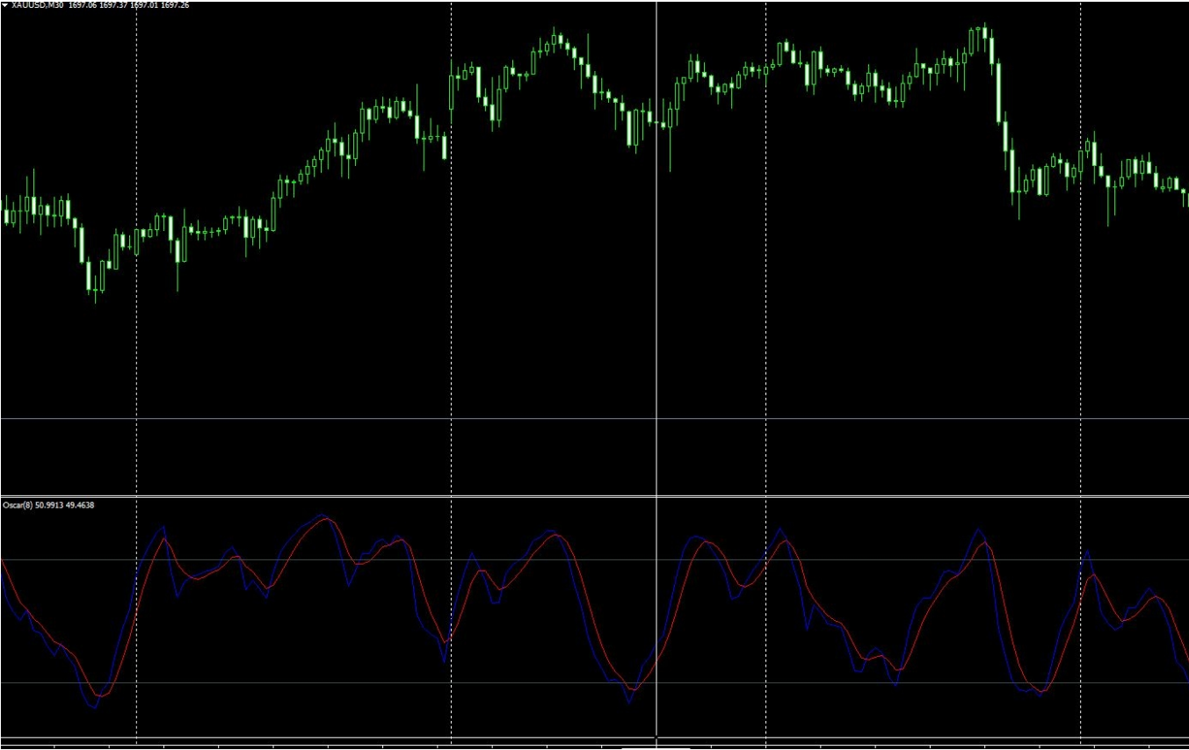
Task: Select the upper level line in Oscar window
Action: click(527, 559)
